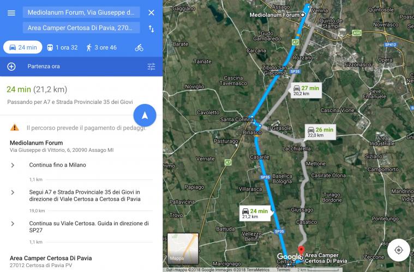This screenshot has width=414, height=272.
Task: Select transit mode 1 ora 32
Action: click(62, 48)
